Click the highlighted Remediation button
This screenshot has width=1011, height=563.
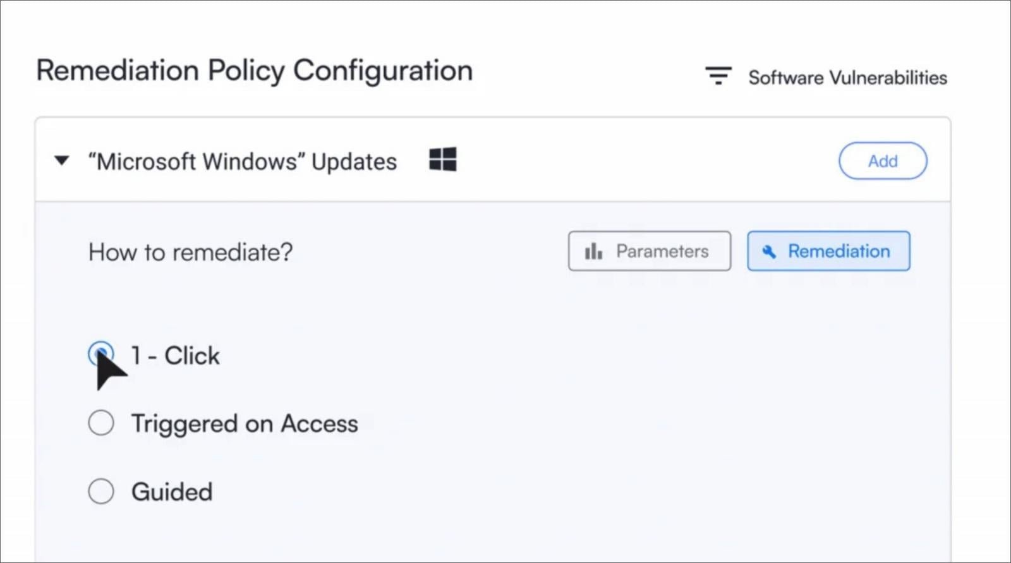coord(828,251)
